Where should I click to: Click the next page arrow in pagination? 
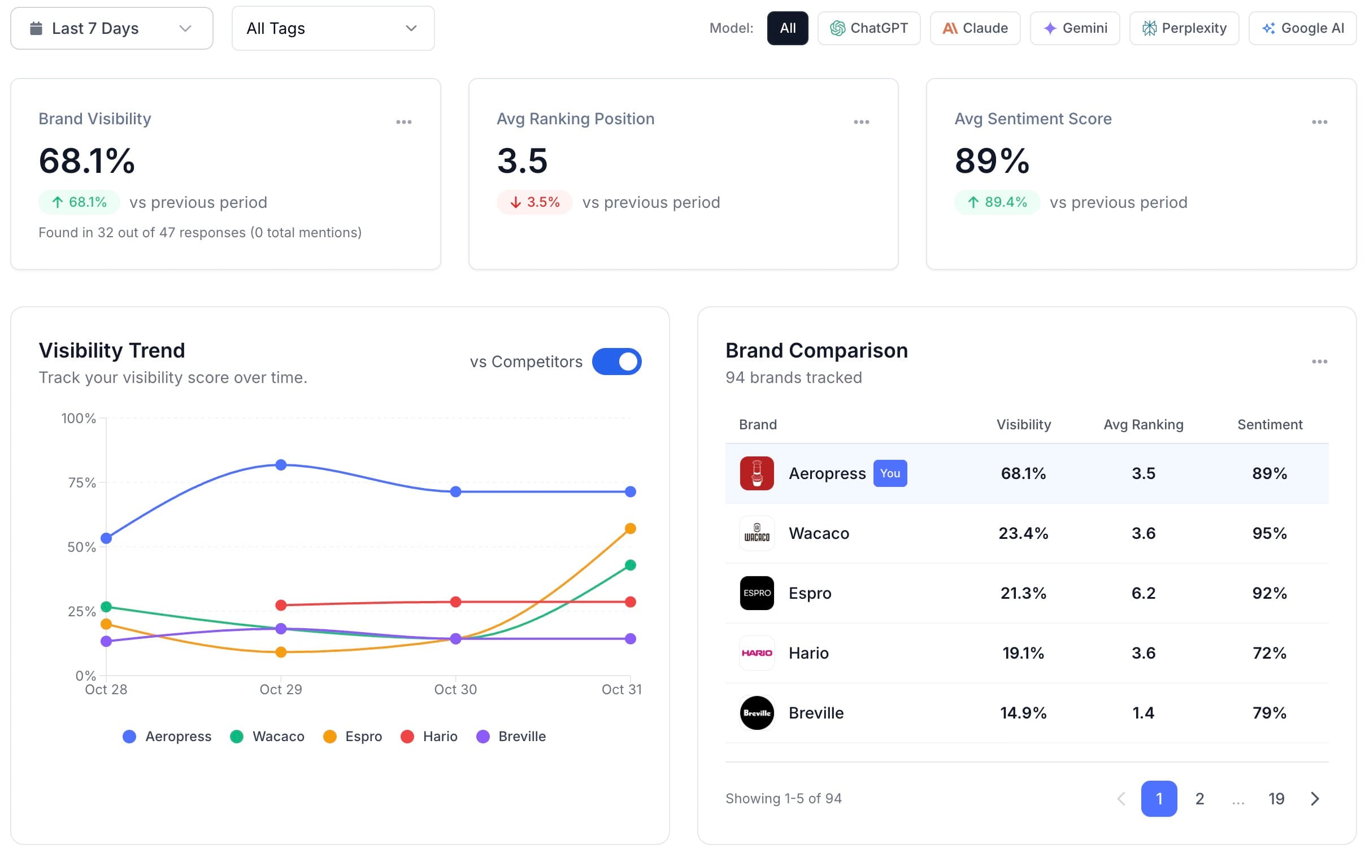point(1315,798)
